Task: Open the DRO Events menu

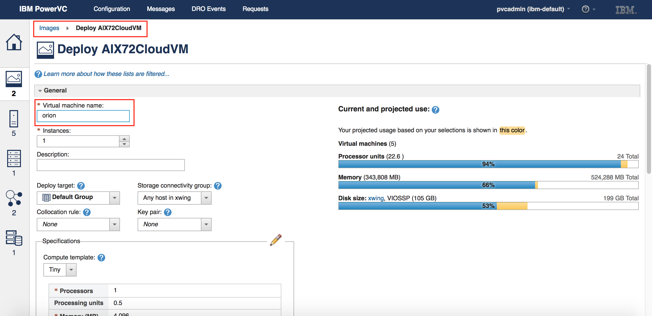Action: 209,9
